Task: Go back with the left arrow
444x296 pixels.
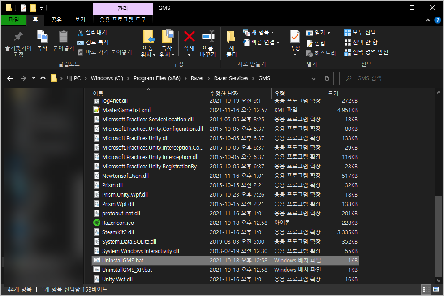Action: [10, 78]
